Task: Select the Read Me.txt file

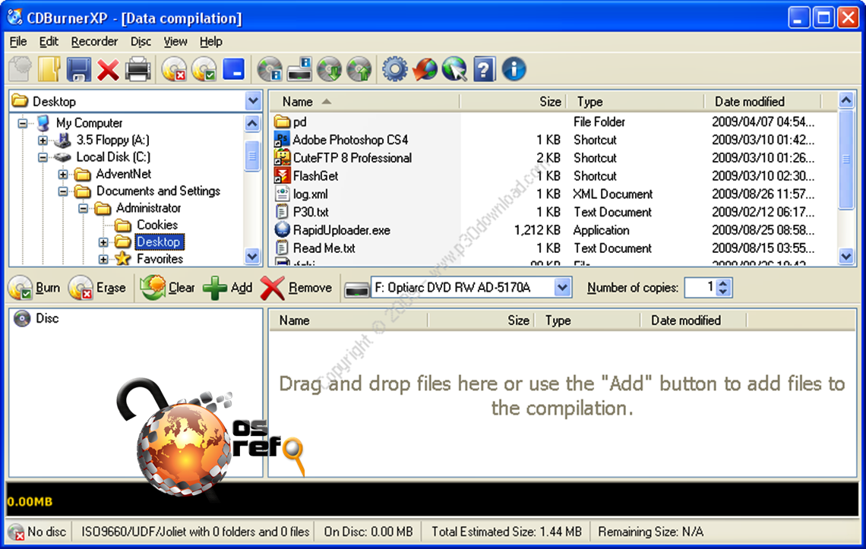Action: pos(315,248)
